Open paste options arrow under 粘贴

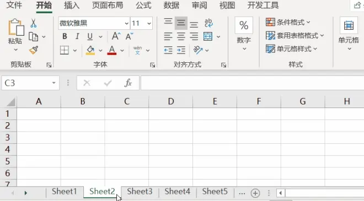(15, 50)
